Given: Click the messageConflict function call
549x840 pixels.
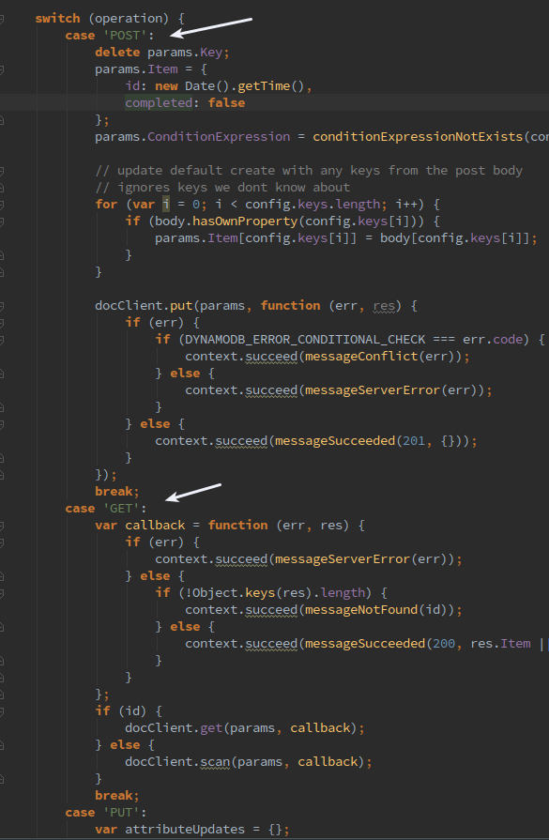Looking at the screenshot, I should tap(361, 357).
